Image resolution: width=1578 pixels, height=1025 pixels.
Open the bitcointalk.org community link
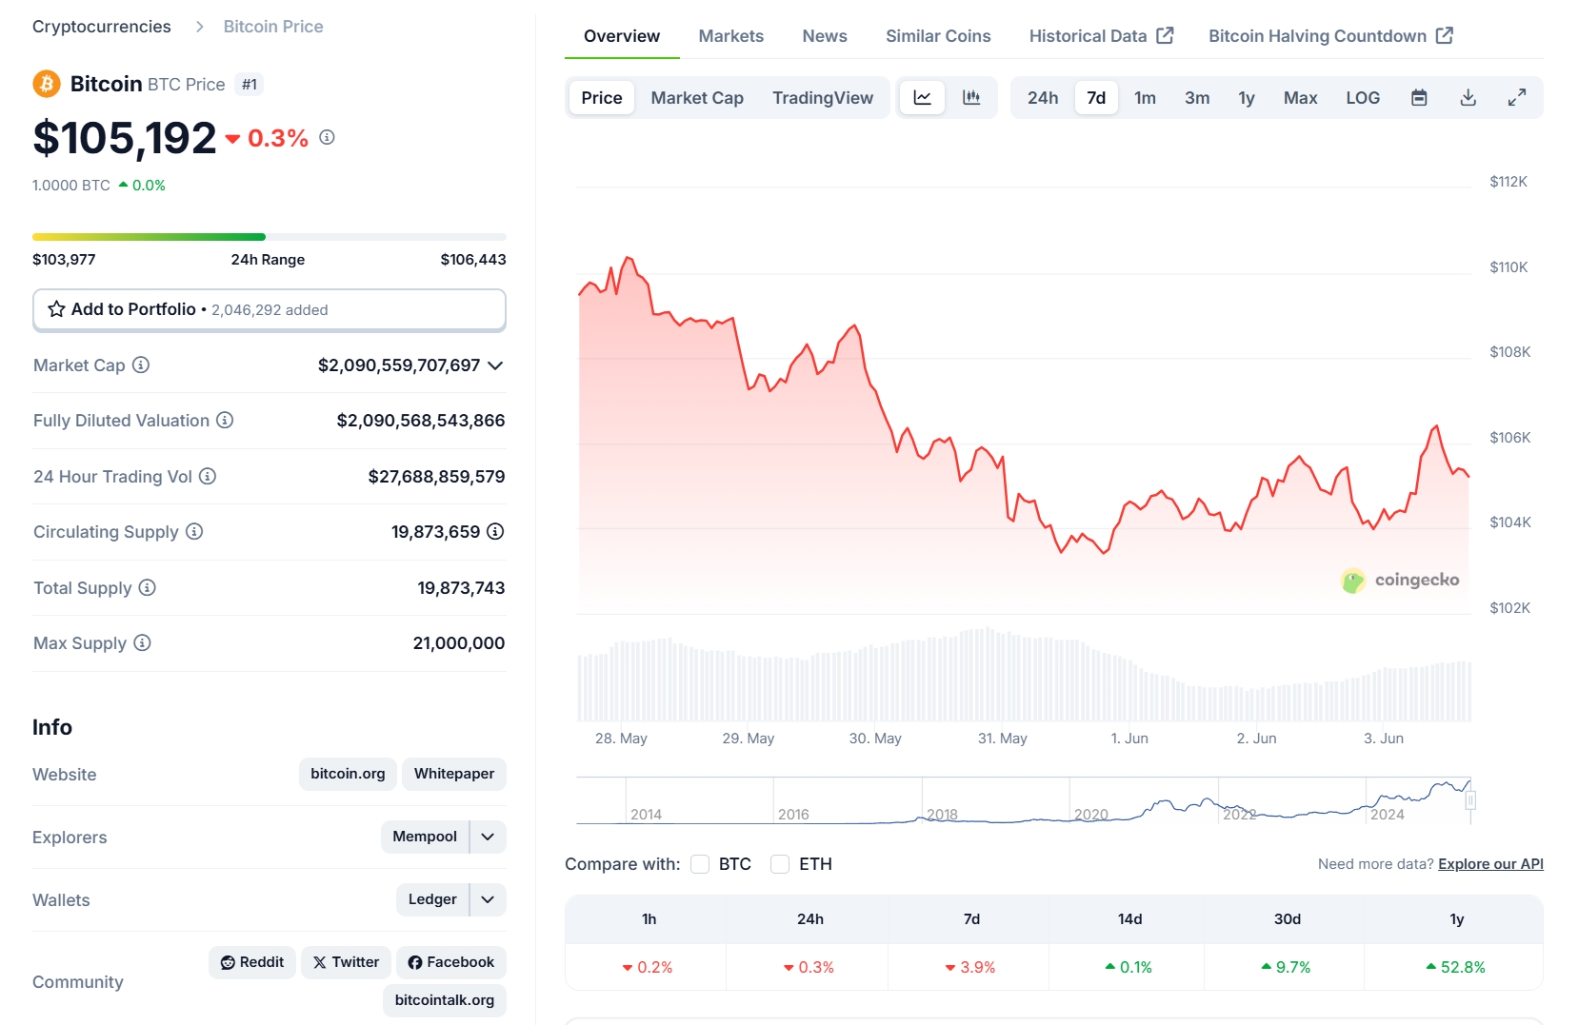tap(445, 1000)
